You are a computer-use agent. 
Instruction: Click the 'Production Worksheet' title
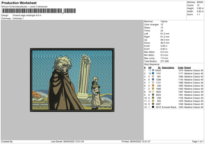(x=19, y=3)
